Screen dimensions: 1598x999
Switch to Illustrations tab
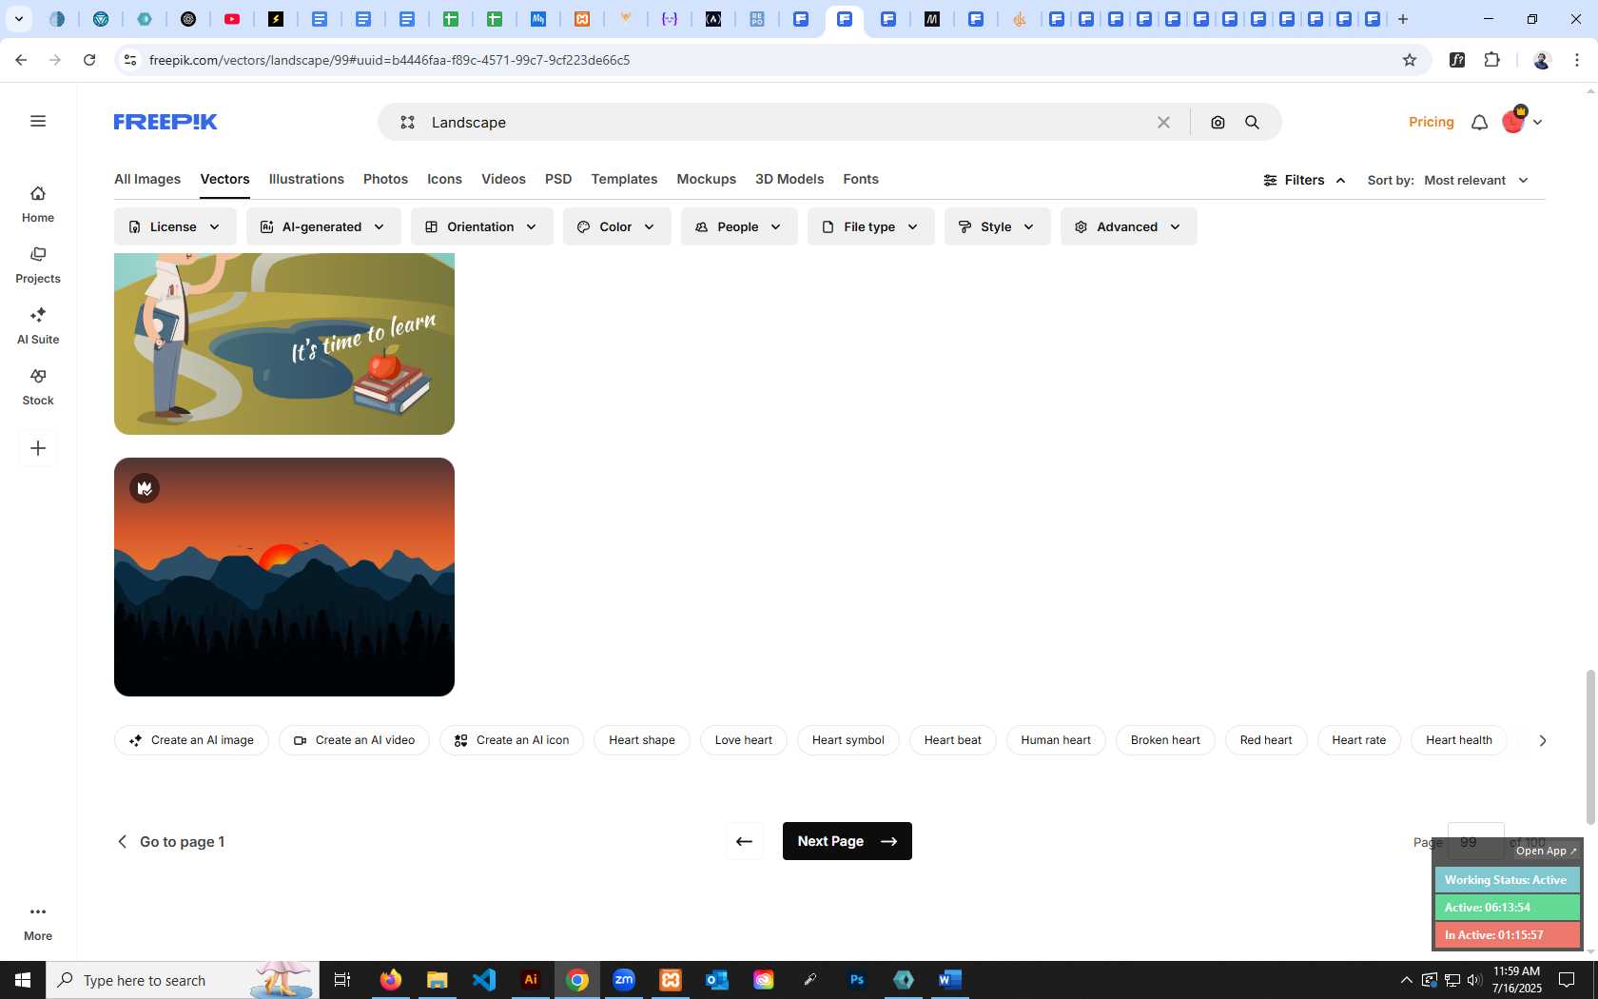[306, 179]
